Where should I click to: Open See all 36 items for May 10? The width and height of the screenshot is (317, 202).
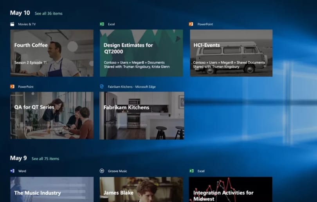pos(49,13)
